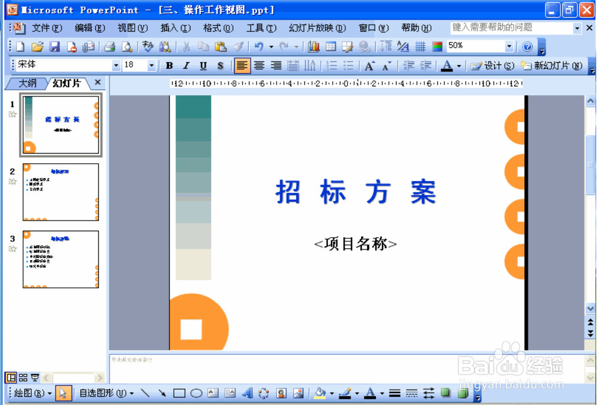Open print preview from the toolbar
Image resolution: width=597 pixels, height=405 pixels.
tap(126, 47)
